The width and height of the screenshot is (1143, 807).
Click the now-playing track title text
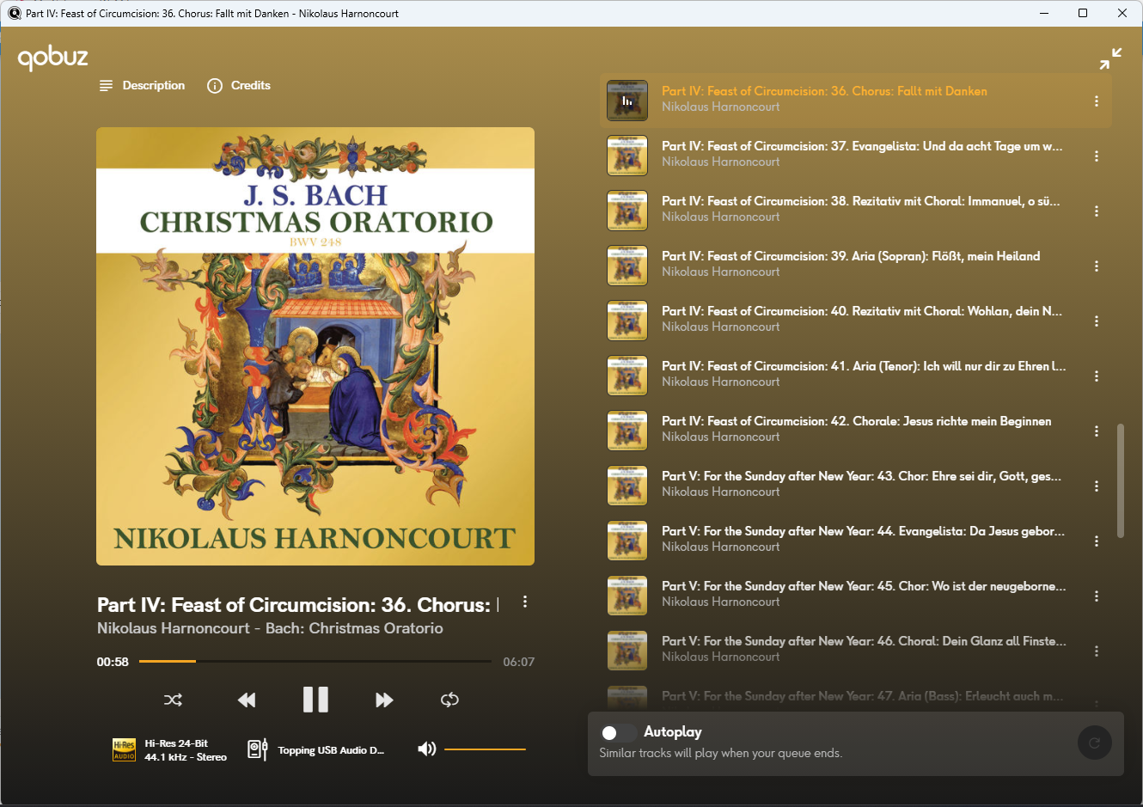coord(297,605)
